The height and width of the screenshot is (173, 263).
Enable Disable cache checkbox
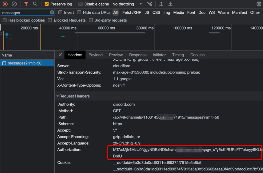coord(81,4)
